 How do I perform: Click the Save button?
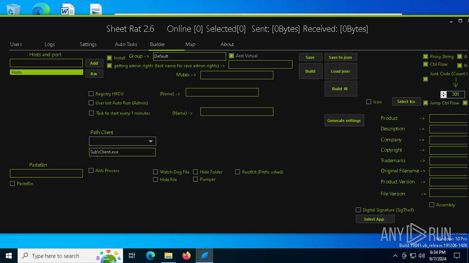[x=310, y=57]
